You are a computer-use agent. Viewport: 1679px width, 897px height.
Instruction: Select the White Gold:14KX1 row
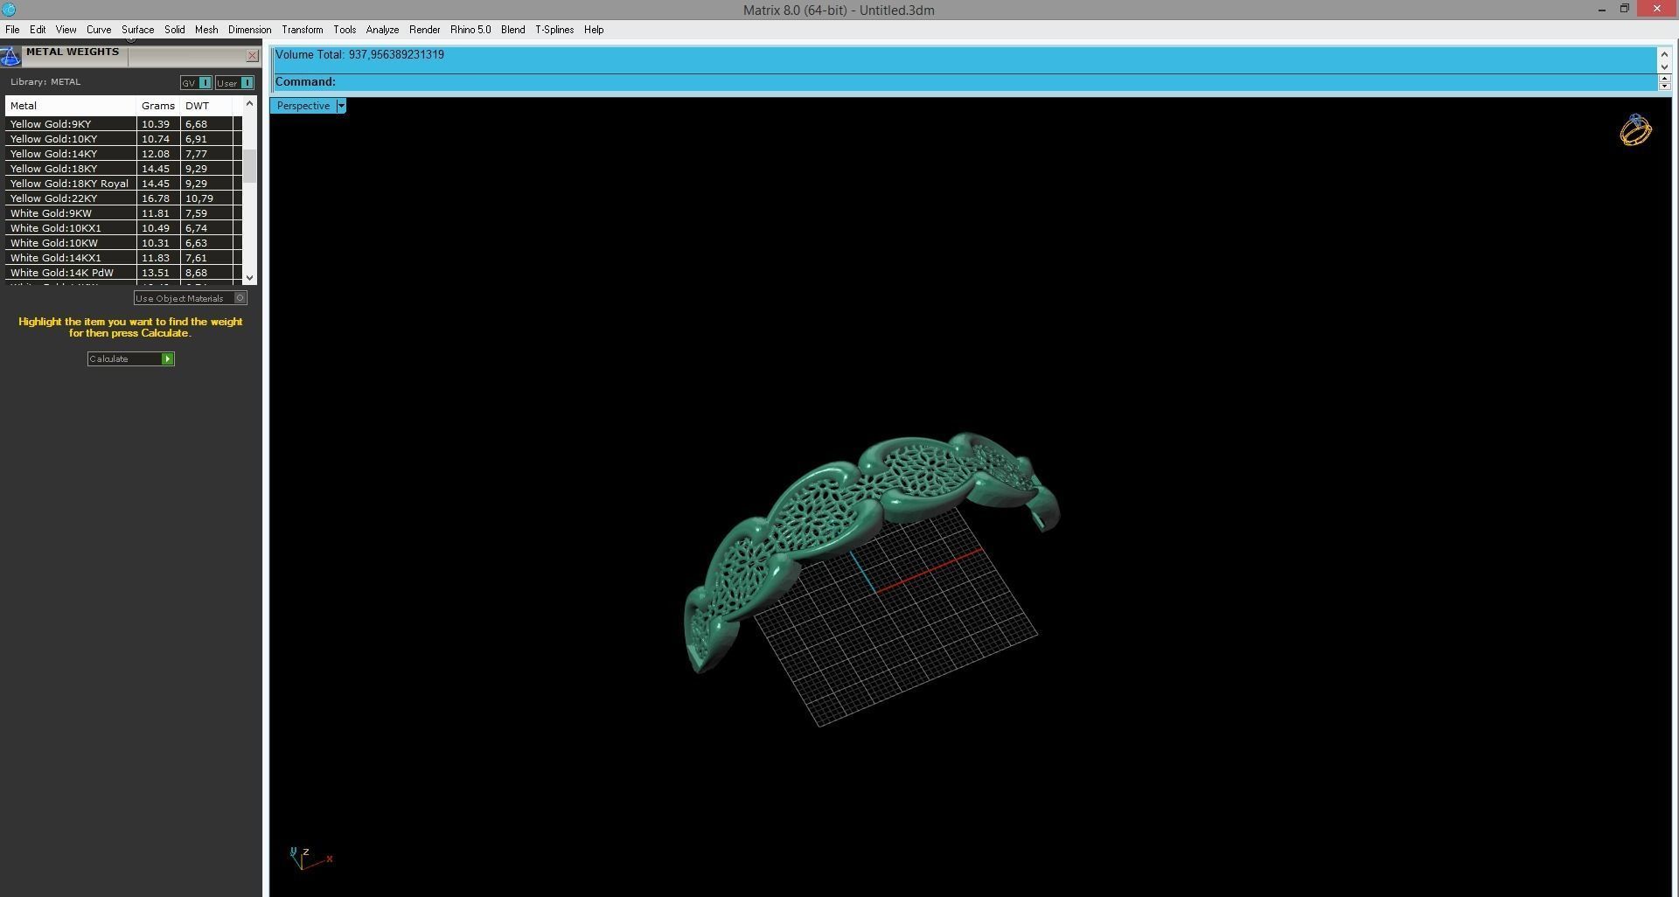(123, 258)
